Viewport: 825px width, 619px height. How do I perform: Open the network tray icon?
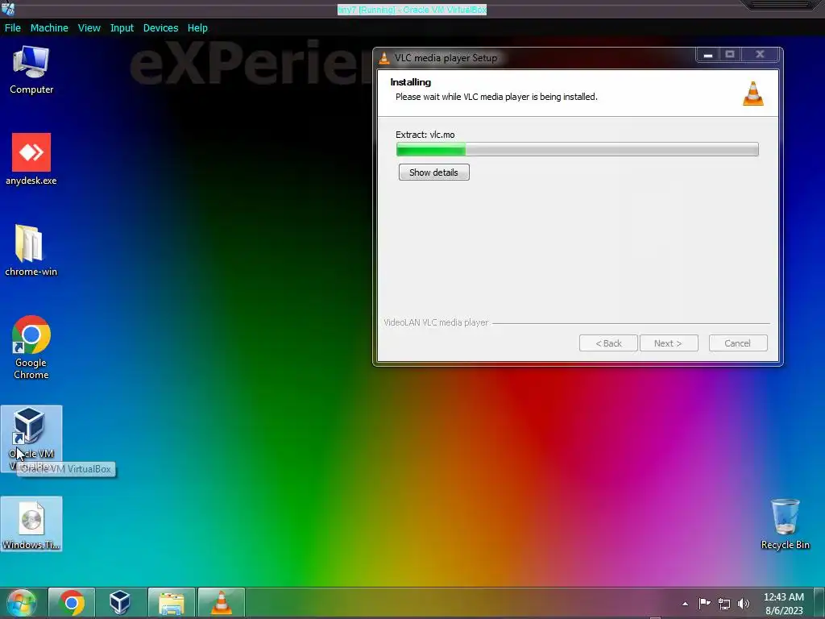724,604
